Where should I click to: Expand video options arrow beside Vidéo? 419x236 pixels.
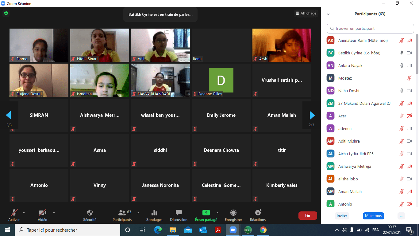[54, 212]
